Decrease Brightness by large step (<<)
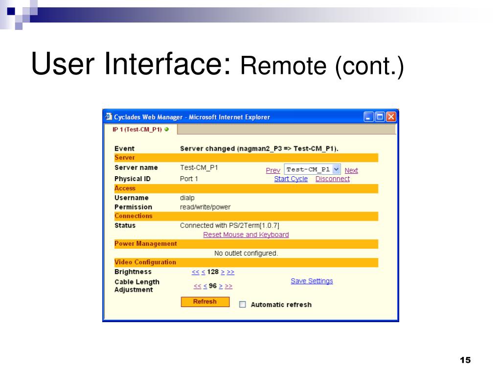The width and height of the screenshot is (501, 376). (x=196, y=272)
